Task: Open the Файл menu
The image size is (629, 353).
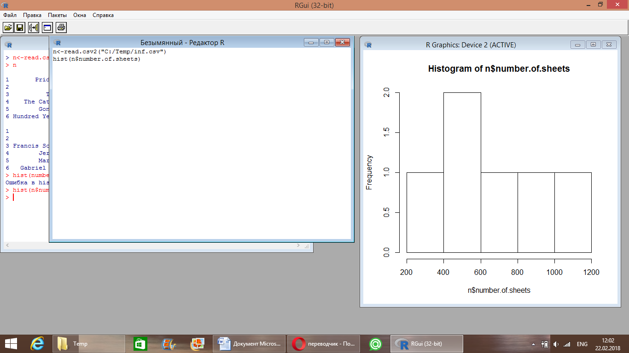Action: coord(10,15)
